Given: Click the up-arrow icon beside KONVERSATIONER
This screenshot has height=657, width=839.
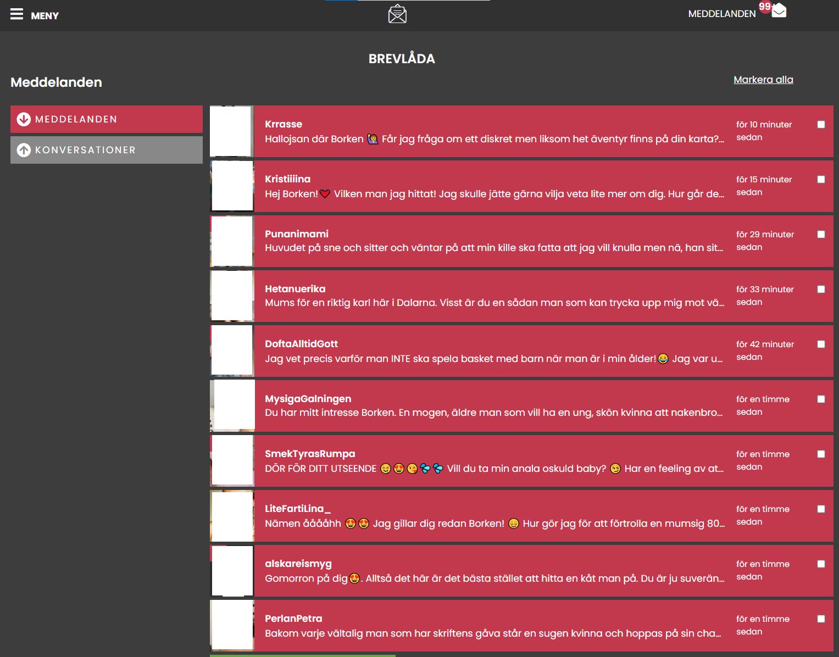Looking at the screenshot, I should tap(24, 150).
